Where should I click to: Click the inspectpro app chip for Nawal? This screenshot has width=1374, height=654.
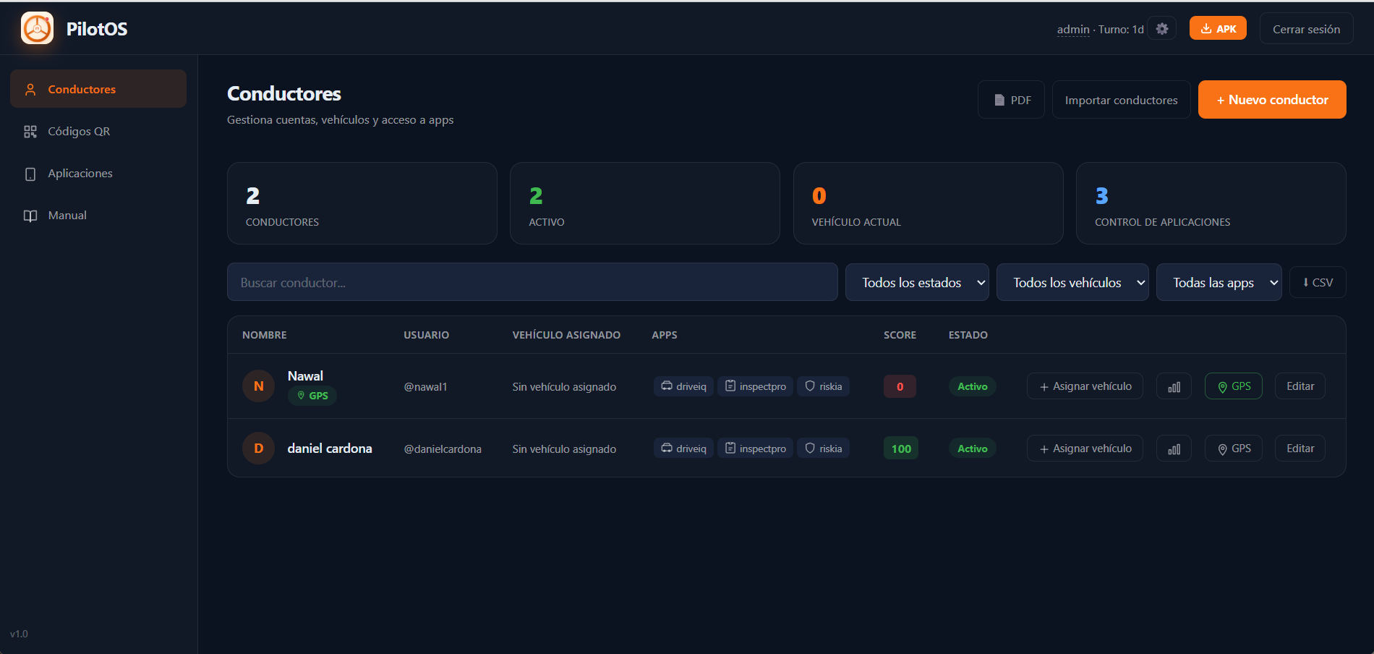click(756, 386)
